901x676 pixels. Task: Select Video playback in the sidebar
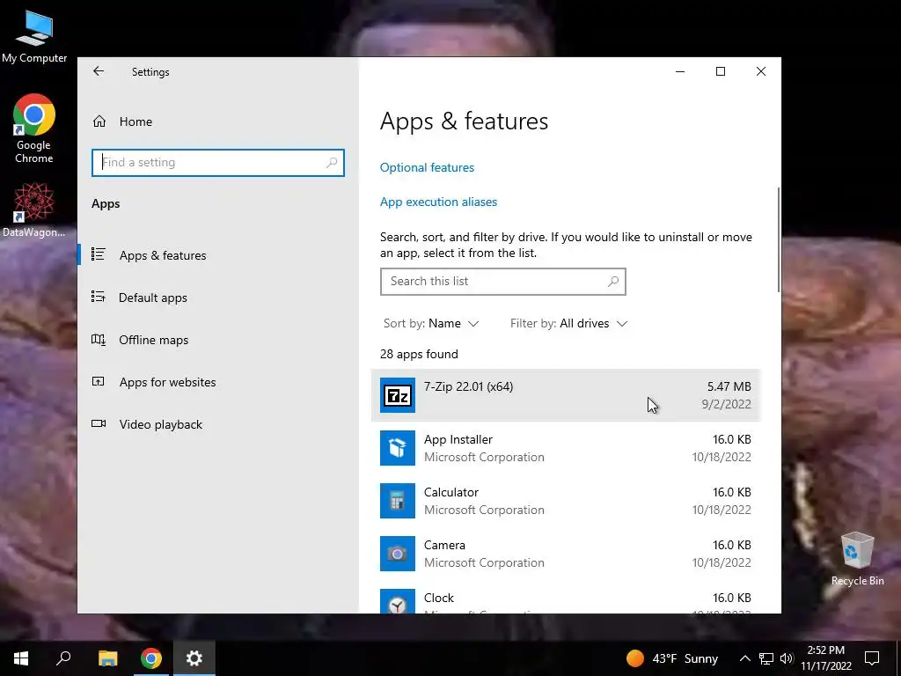tap(218, 424)
